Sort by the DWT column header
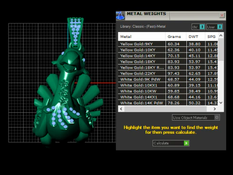This screenshot has height=175, width=233. pos(196,36)
